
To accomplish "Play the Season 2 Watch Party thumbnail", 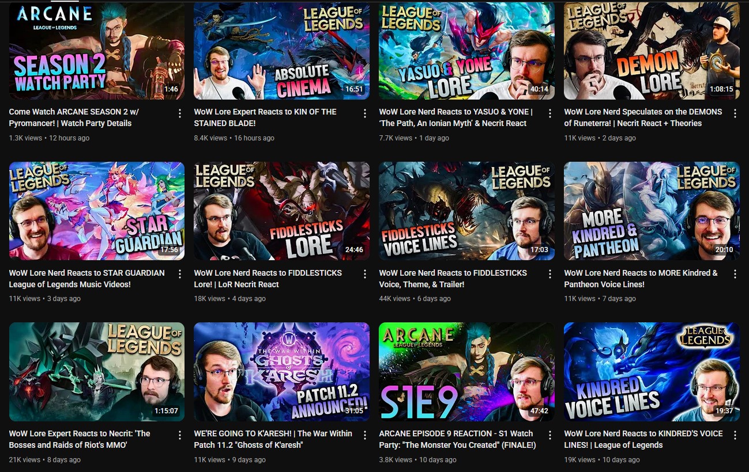I will pyautogui.click(x=97, y=51).
